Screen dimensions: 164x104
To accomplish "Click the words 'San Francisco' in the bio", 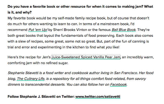I will [x=126, y=73].
